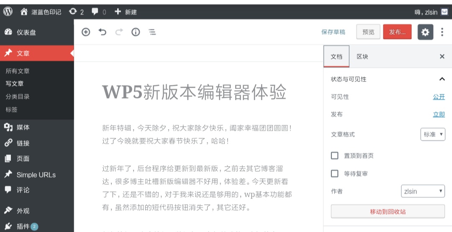Change visibility via 公开 link
This screenshot has width=452, height=232.
(439, 97)
